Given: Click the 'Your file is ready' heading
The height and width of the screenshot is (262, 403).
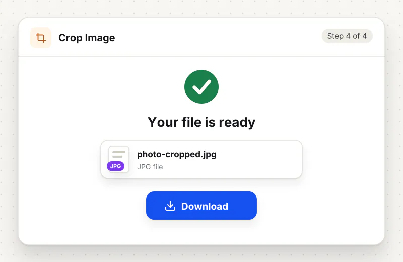Looking at the screenshot, I should click(201, 122).
